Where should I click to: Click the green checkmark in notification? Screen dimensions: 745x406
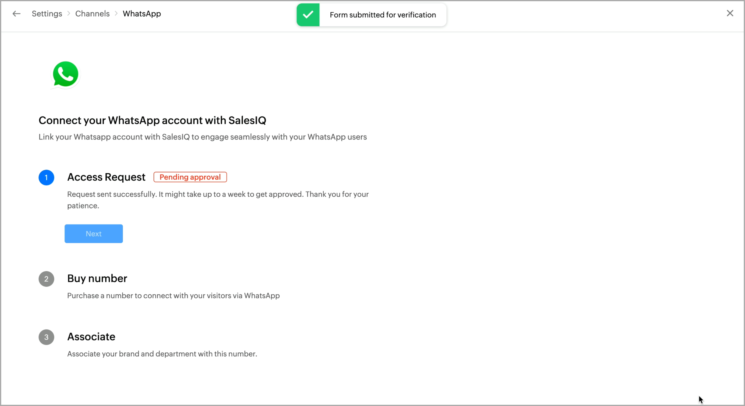pos(308,15)
